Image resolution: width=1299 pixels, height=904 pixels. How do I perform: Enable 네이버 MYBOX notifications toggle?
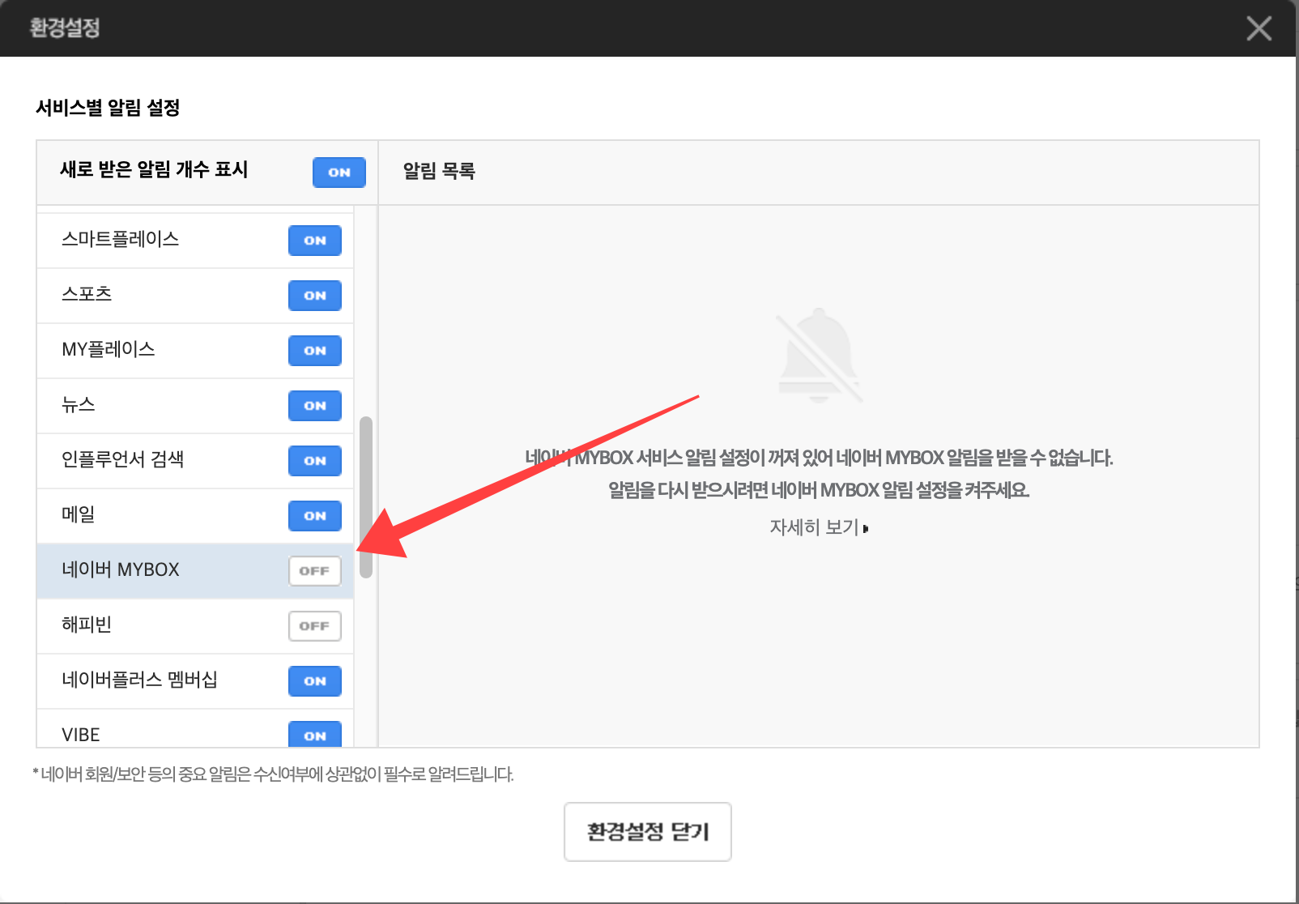315,571
